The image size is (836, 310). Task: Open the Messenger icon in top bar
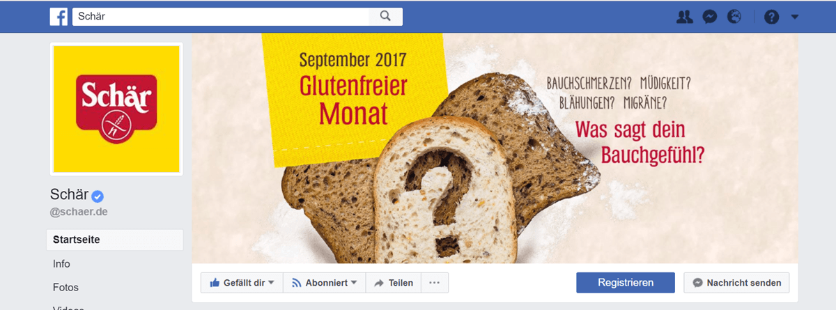pos(709,17)
